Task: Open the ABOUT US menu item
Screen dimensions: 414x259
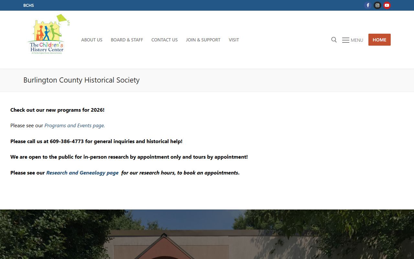Action: [92, 40]
